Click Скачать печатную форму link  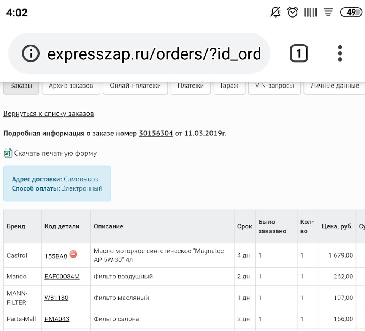click(56, 153)
